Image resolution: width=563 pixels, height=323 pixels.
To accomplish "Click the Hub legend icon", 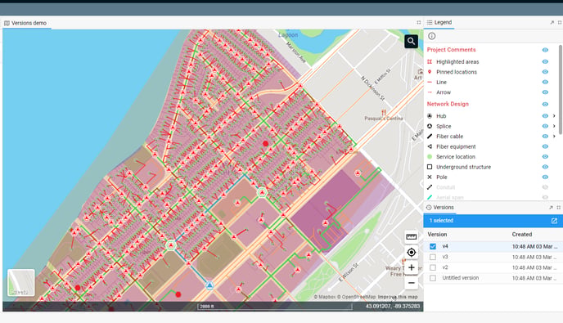I will tap(430, 116).
